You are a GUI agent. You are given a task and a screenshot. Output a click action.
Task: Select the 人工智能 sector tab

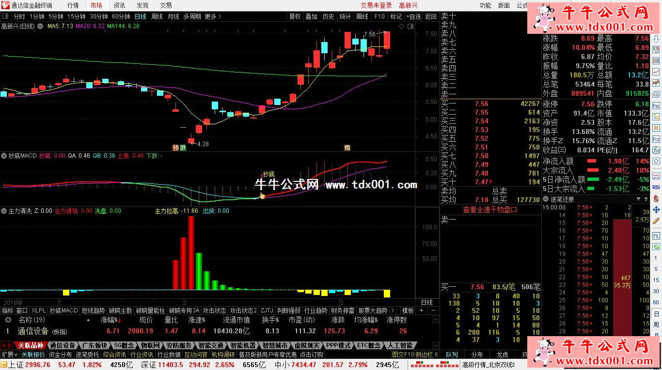[400, 345]
